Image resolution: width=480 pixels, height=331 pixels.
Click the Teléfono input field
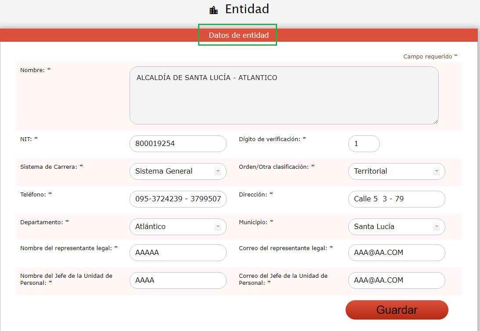tap(178, 199)
